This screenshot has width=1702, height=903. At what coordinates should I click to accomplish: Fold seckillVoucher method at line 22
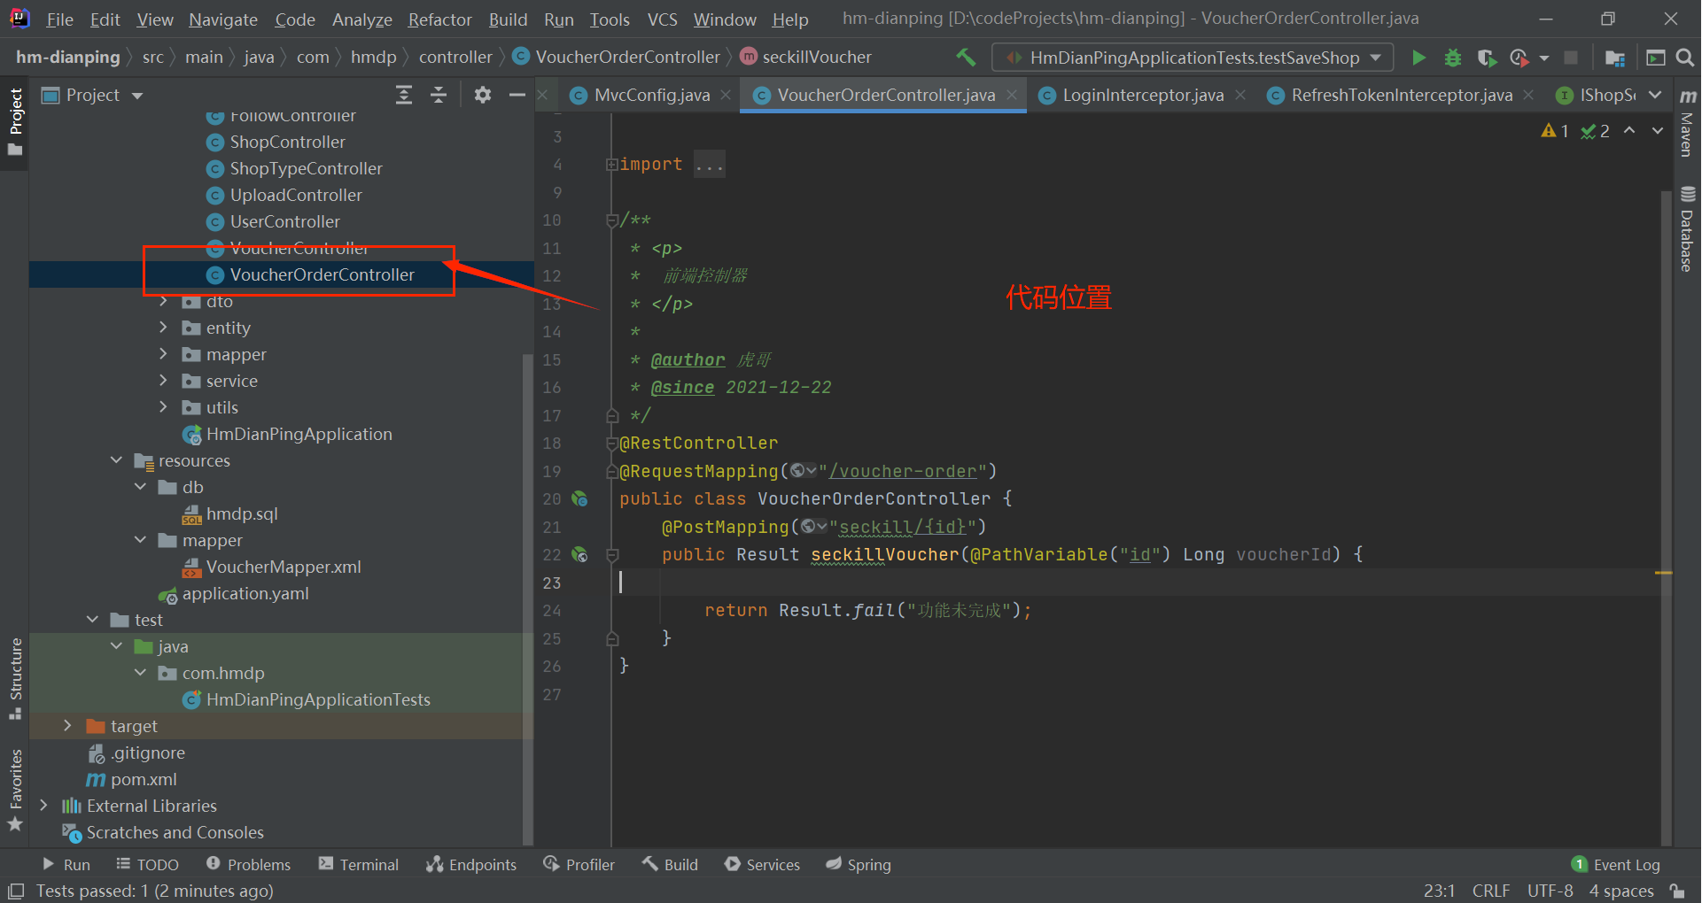coord(611,555)
